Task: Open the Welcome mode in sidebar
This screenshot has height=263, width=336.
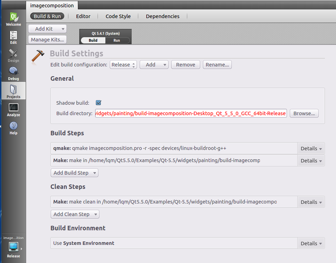Action: (x=13, y=19)
